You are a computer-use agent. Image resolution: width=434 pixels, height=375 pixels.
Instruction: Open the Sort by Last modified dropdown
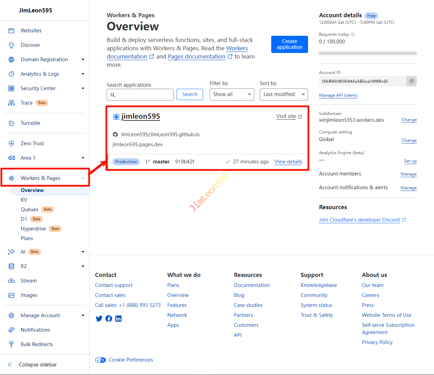[x=284, y=94]
